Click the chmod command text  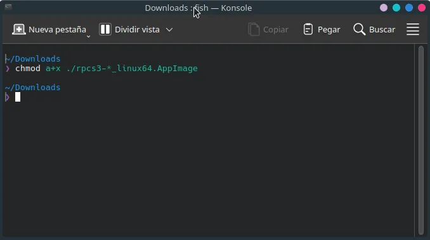pos(28,69)
